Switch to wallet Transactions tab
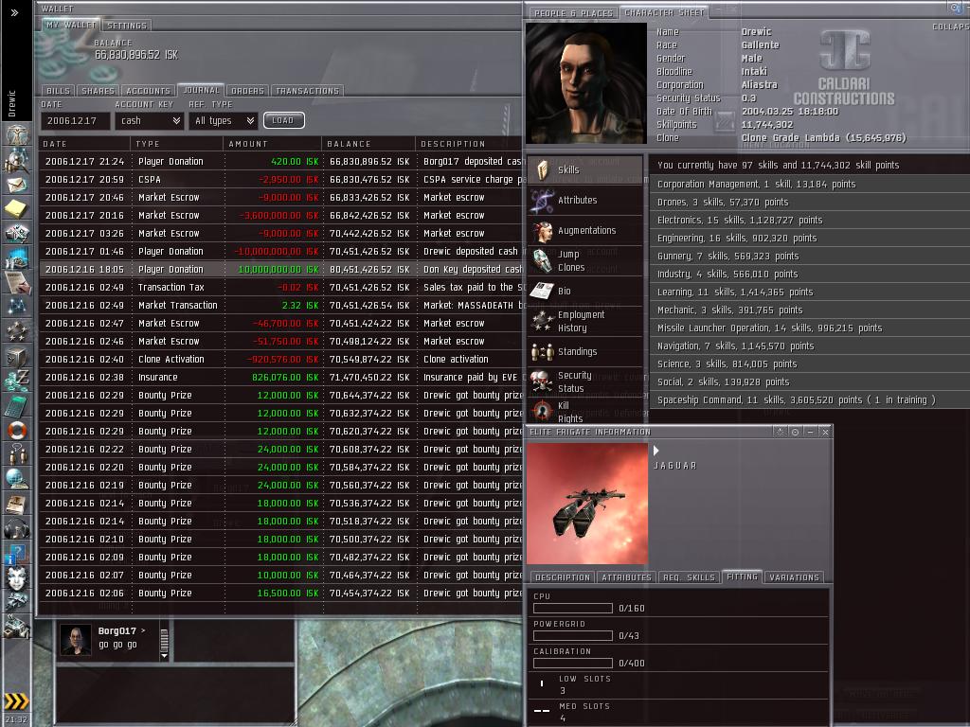This screenshot has width=970, height=727. click(x=308, y=90)
